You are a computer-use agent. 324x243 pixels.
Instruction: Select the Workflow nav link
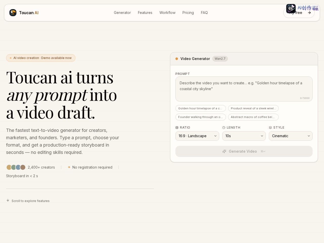pos(167,13)
